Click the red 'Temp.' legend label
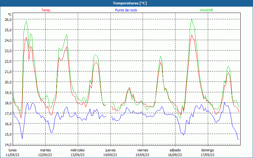Screen dimensions: 253x158 pos(46,10)
